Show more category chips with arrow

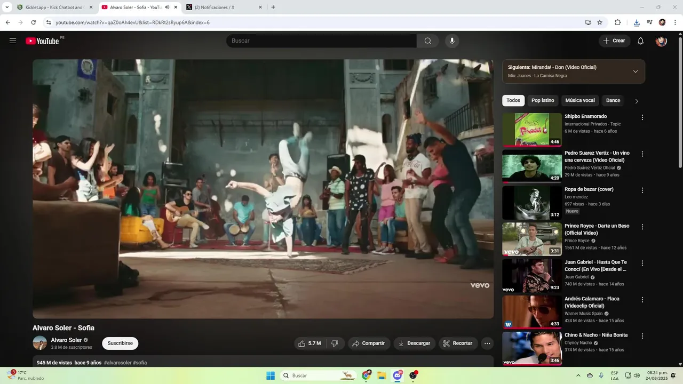637,101
